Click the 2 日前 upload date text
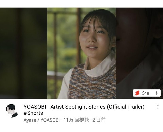The width and height of the screenshot is (163, 132). (x=99, y=120)
